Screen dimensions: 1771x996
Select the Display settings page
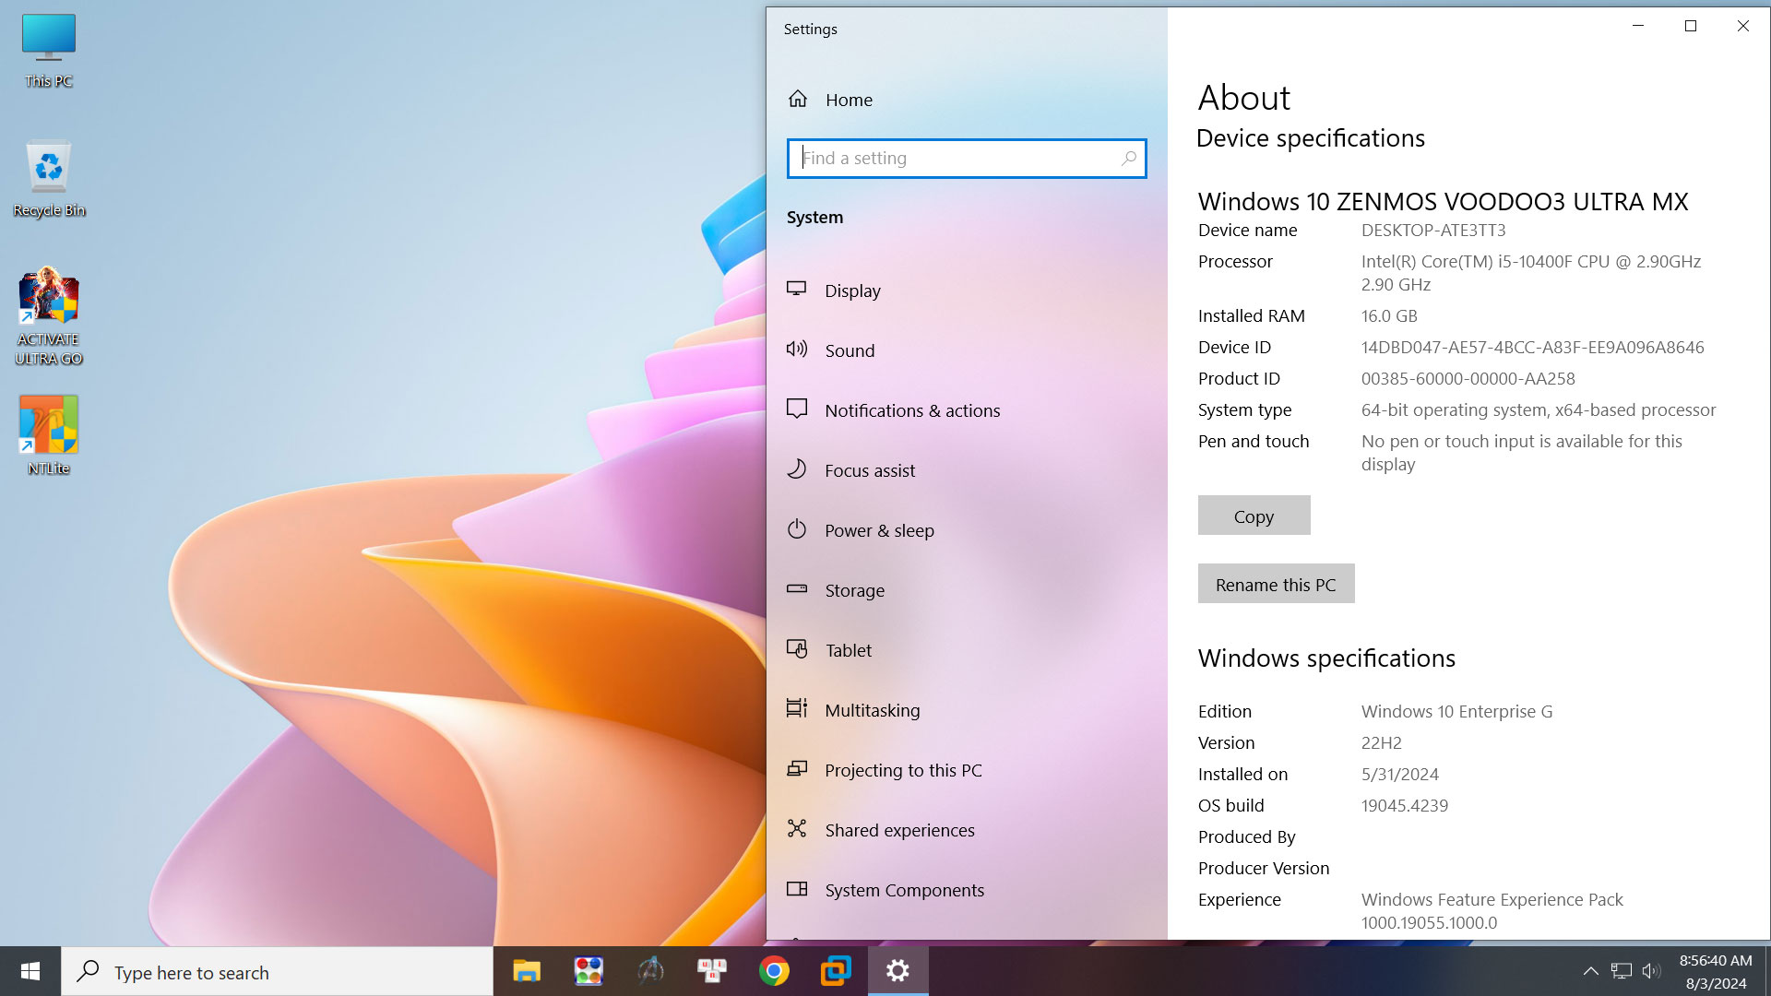[967, 290]
